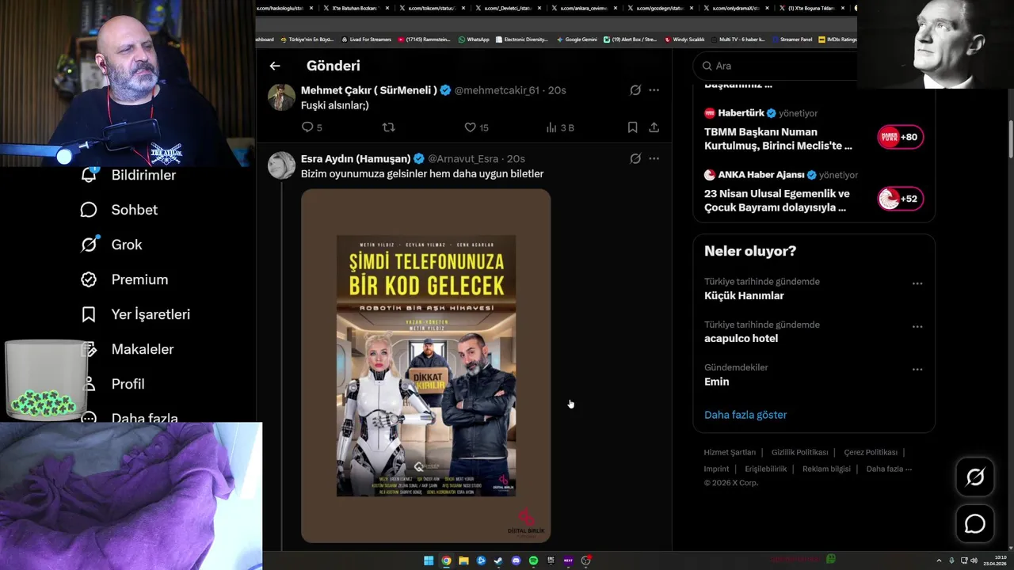Switch to the x.com/onlydramaX tab
This screenshot has height=570, width=1014.
pos(736,8)
